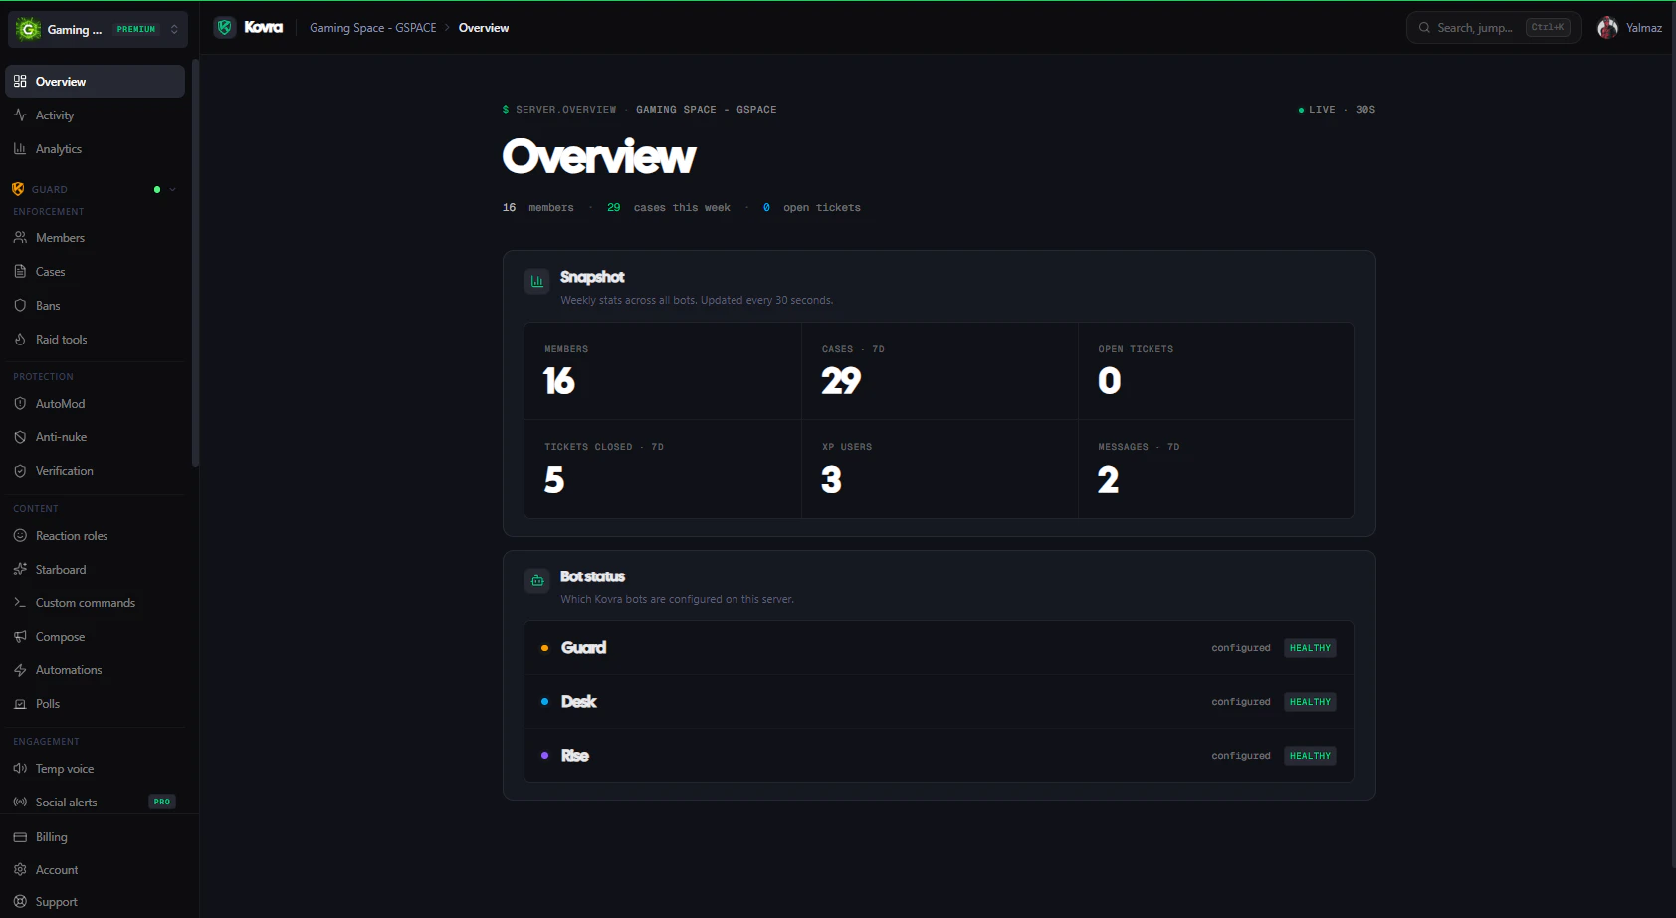
Task: Open the Overview section icon in sidebar
Action: [x=19, y=81]
